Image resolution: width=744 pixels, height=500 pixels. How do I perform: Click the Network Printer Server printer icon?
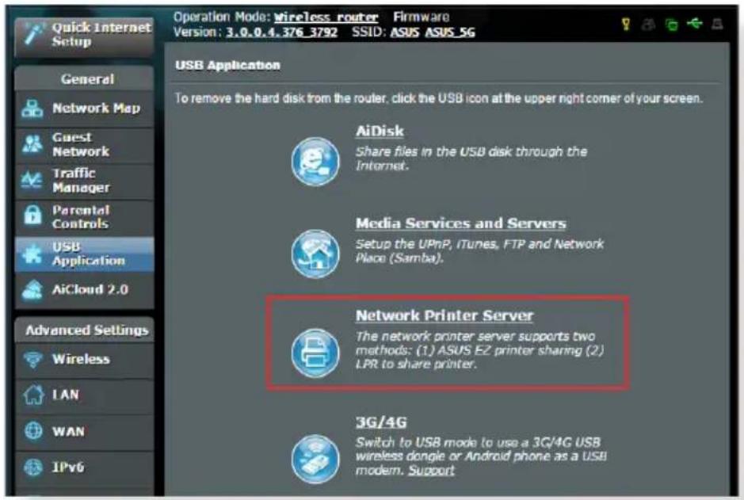click(315, 353)
